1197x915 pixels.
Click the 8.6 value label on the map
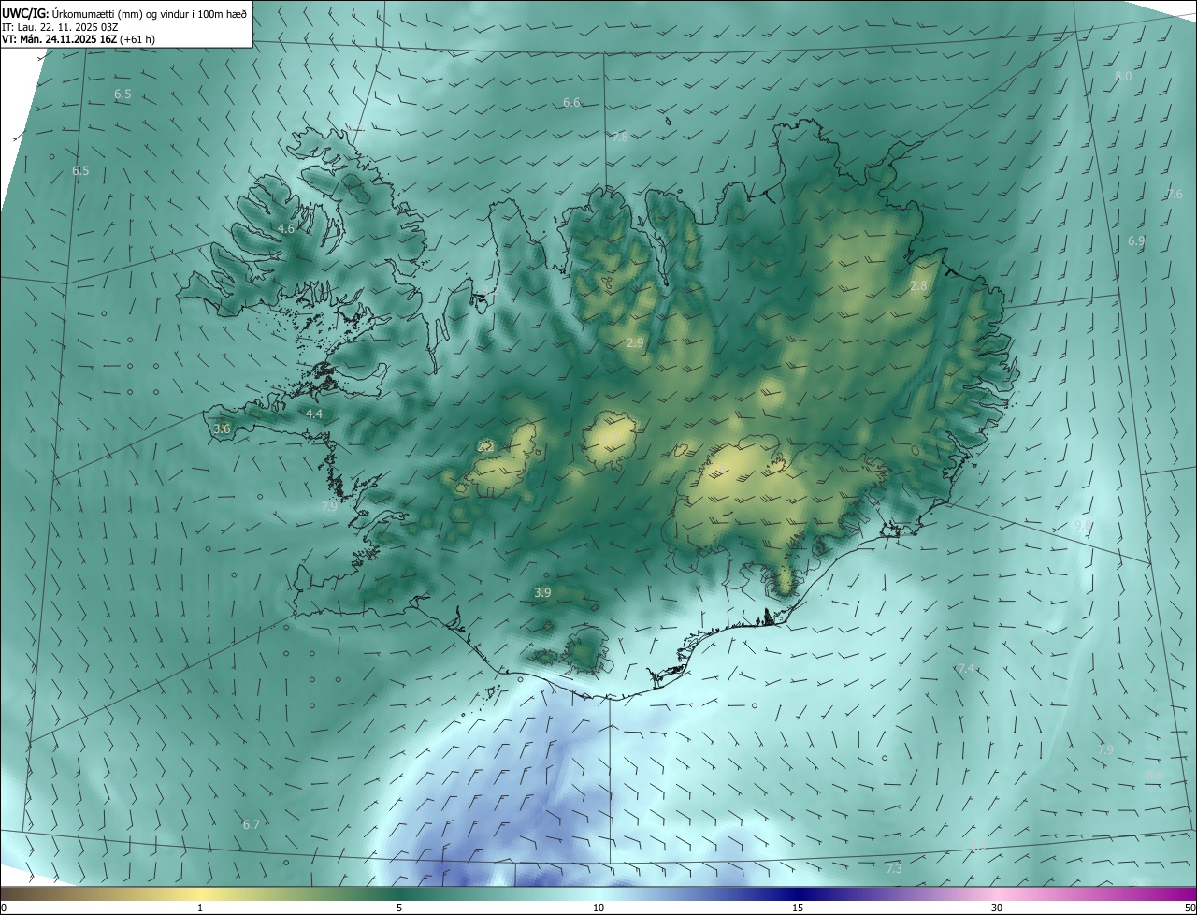(1155, 776)
